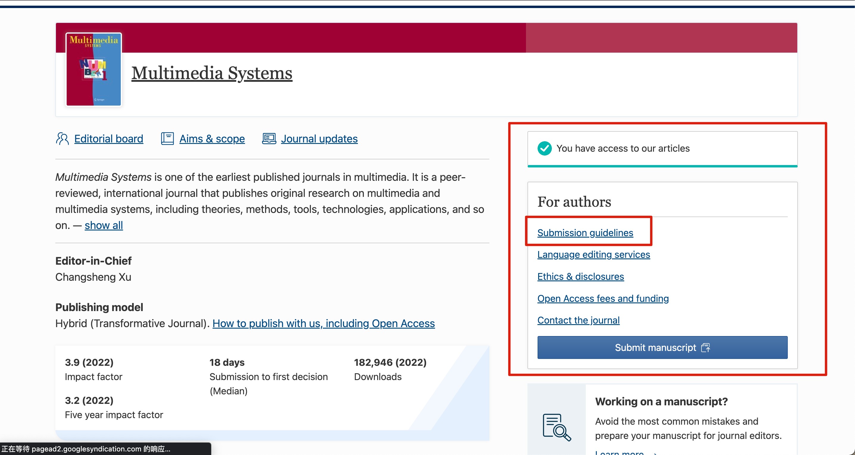
Task: Open Language editing services link
Action: 594,255
